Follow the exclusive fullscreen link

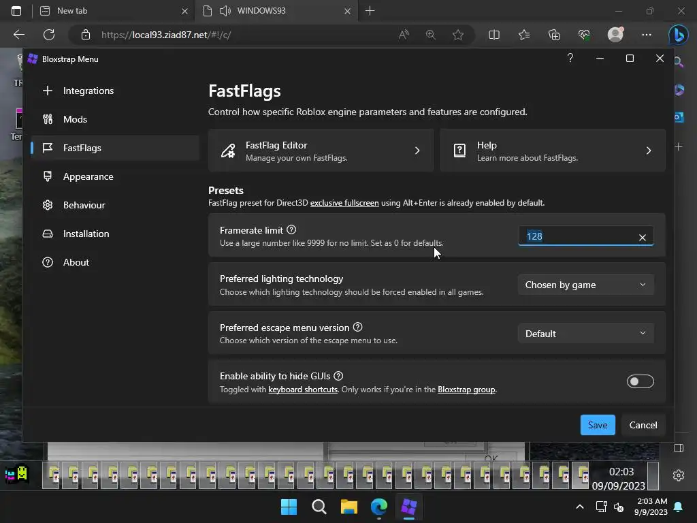[344, 203]
